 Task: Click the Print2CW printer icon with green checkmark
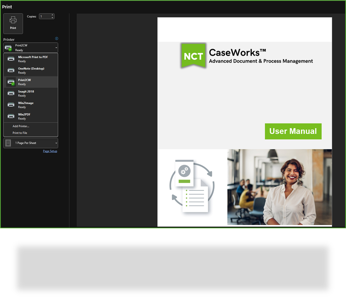click(x=11, y=82)
